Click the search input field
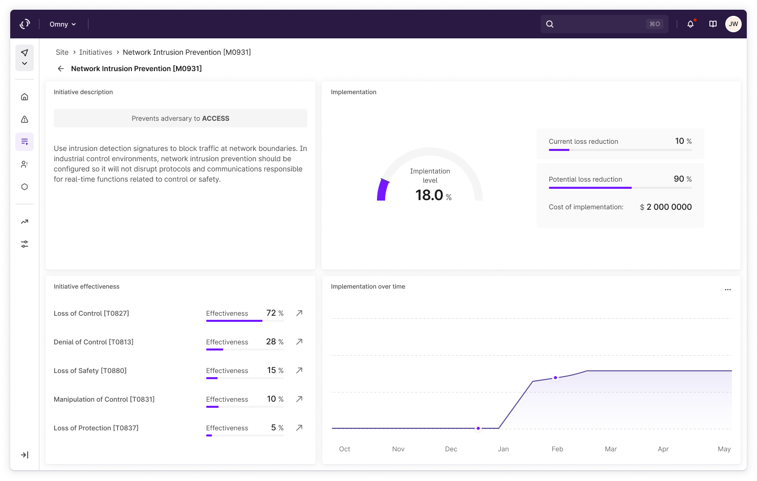 605,24
